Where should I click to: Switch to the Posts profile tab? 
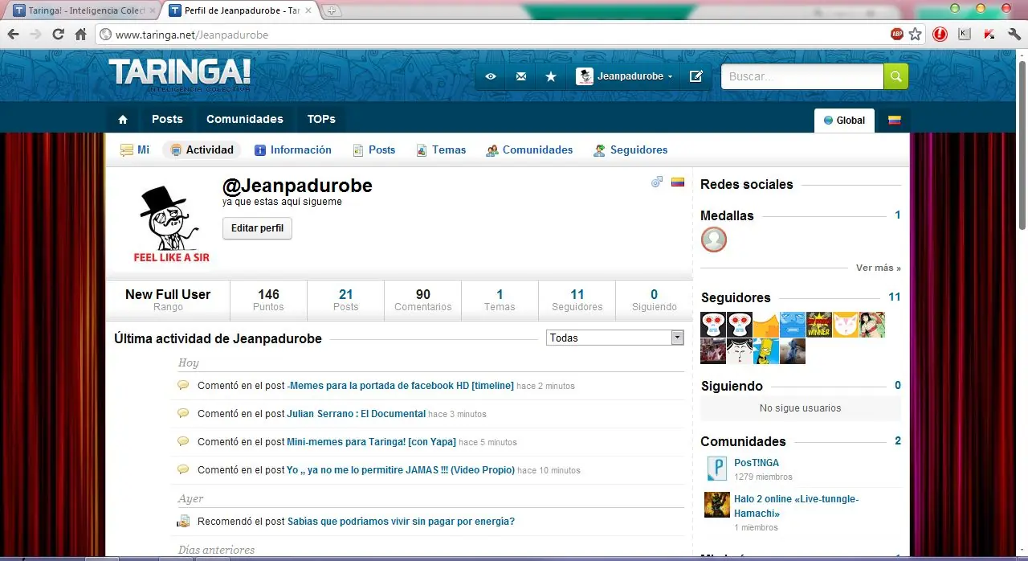(x=374, y=149)
